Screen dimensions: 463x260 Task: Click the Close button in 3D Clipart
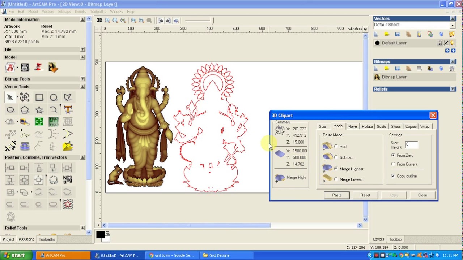tap(422, 195)
